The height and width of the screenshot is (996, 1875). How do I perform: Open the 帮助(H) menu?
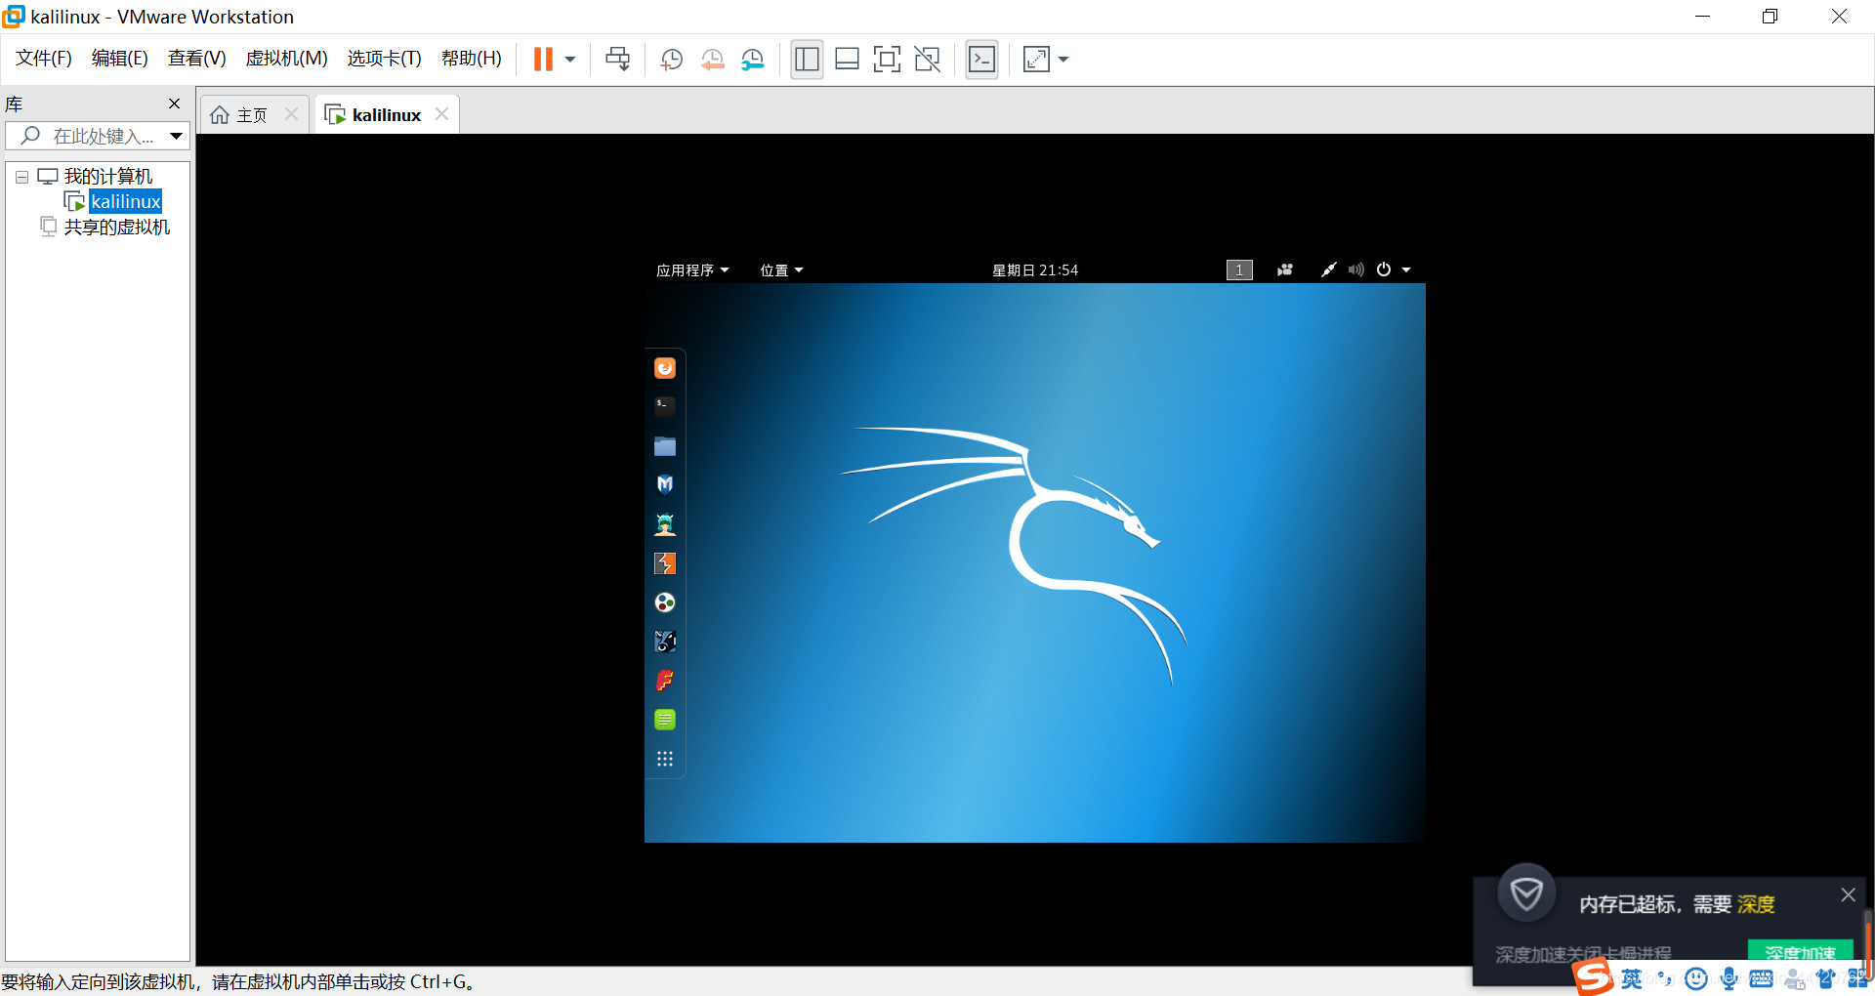471,59
